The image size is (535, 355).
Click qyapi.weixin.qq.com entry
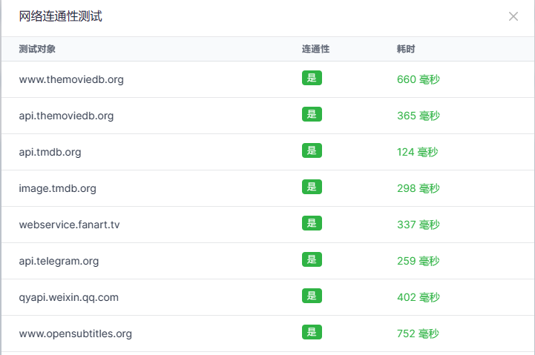(68, 297)
